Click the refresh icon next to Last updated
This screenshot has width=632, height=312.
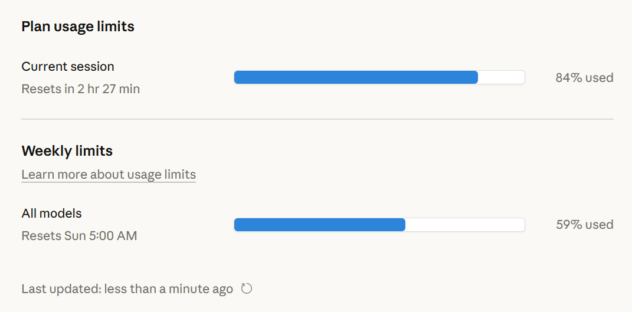pyautogui.click(x=247, y=289)
